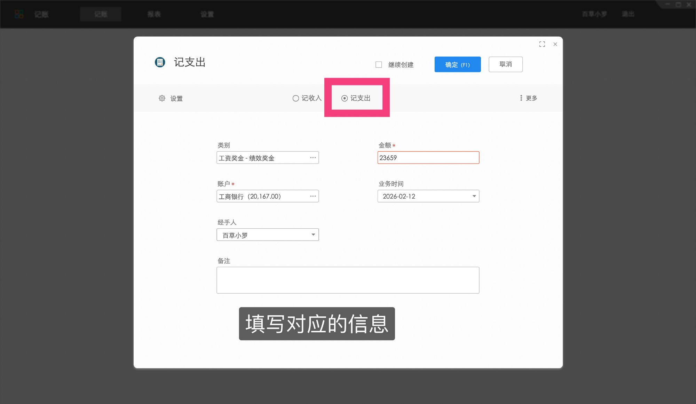This screenshot has width=696, height=404.
Task: Expand the 经手人 dropdown showing 百草小罗
Action: coord(313,235)
